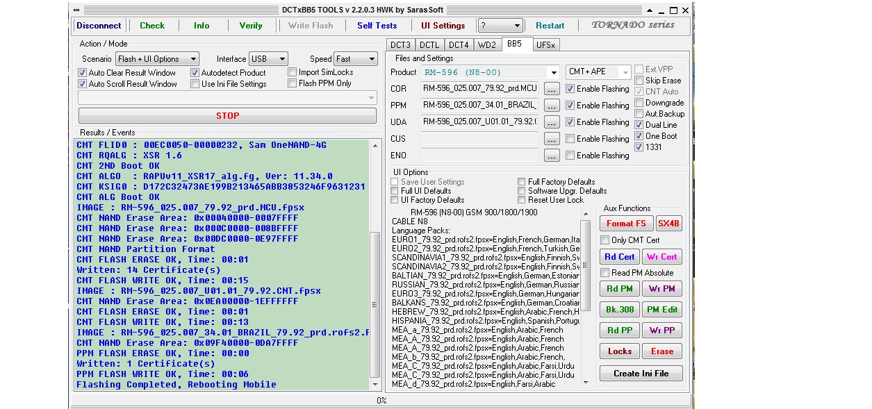Switch to the DCT3 tab
The width and height of the screenshot is (872, 409).
(401, 45)
